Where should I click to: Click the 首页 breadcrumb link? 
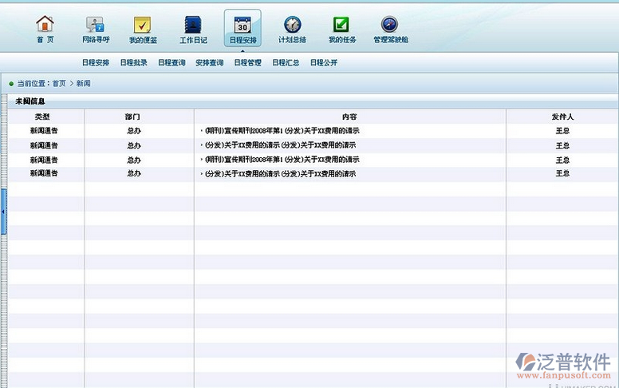(x=59, y=83)
